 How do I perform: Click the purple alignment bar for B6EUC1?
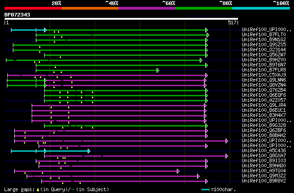[x=118, y=111]
